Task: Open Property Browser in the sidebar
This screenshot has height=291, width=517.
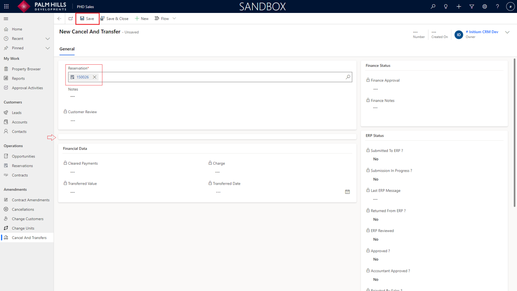Action: pos(27,69)
